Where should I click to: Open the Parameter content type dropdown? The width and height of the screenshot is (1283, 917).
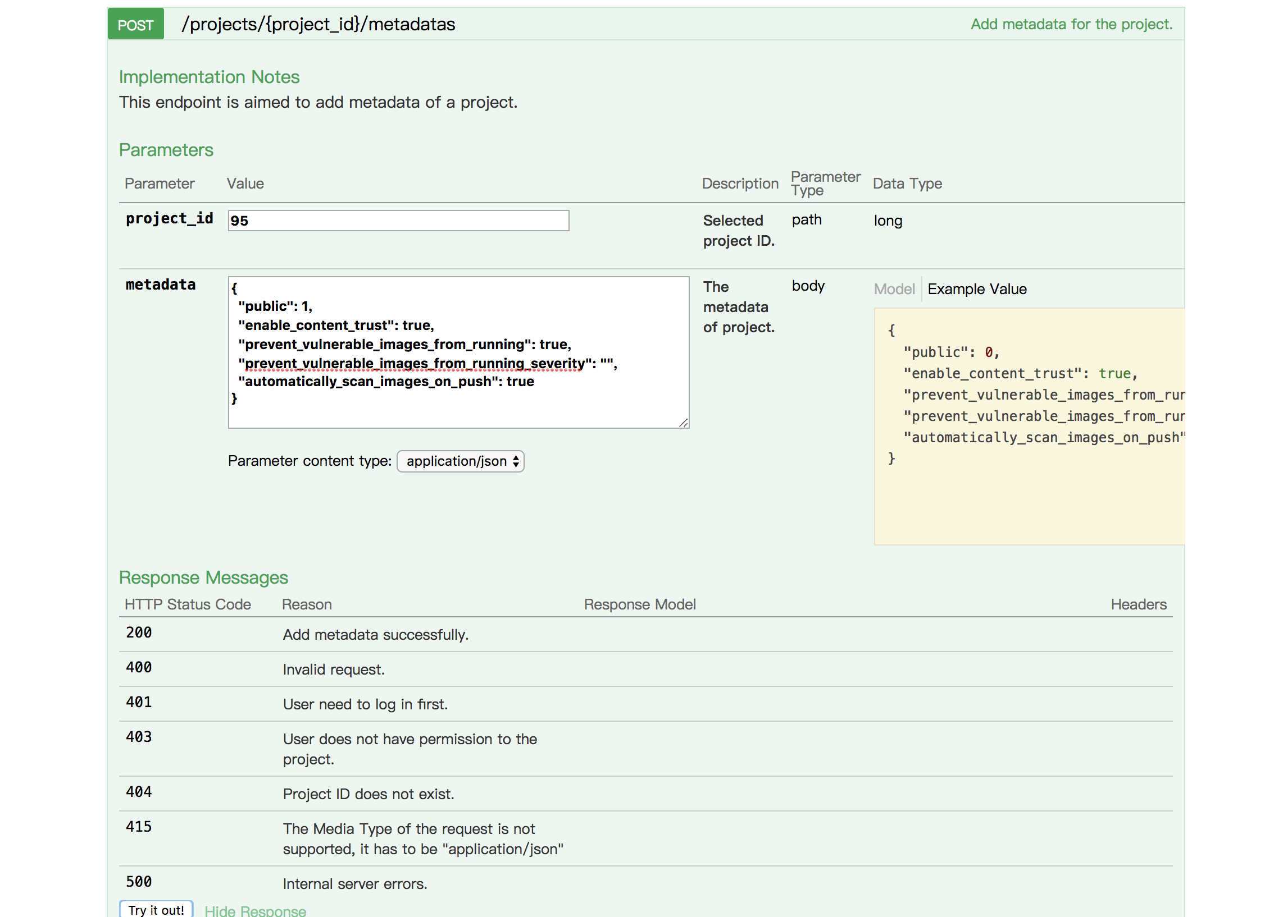(460, 461)
